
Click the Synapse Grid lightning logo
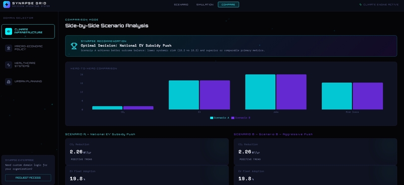point(7,4)
